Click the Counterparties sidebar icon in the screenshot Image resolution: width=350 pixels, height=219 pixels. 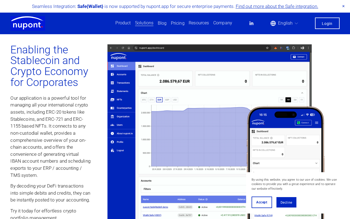click(112, 108)
